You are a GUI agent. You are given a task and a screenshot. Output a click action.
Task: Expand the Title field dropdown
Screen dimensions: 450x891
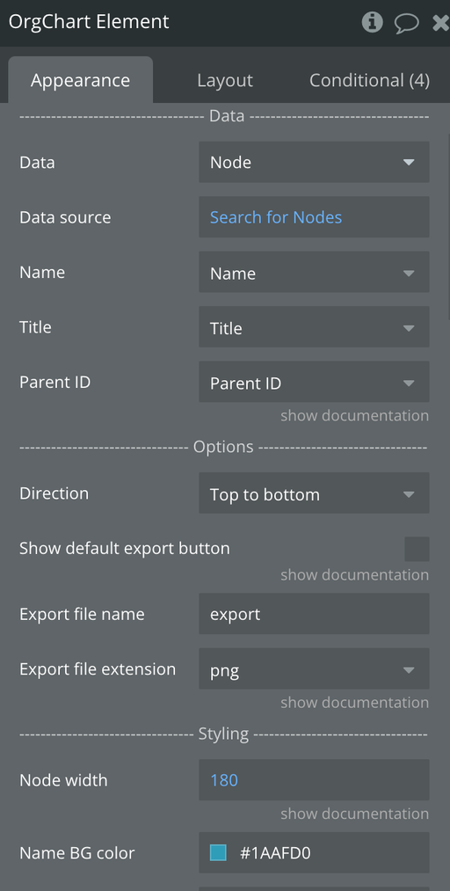click(314, 328)
